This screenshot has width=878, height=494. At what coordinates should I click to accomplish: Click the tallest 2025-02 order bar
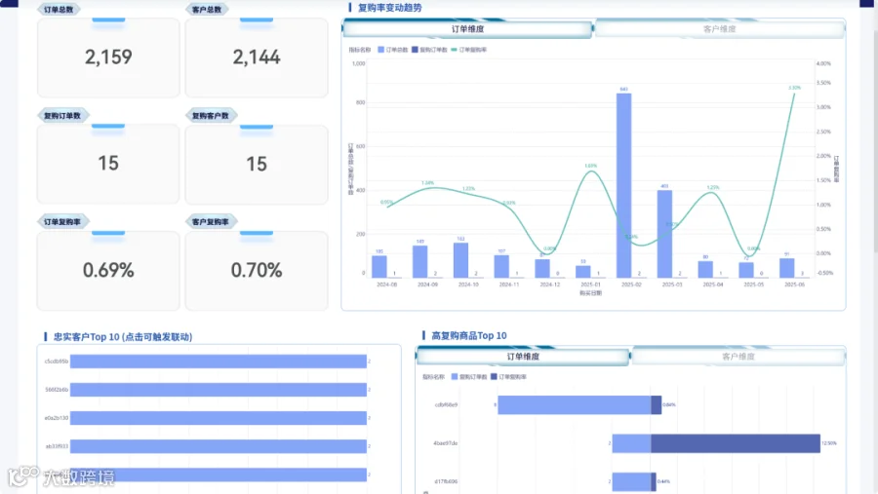point(623,185)
